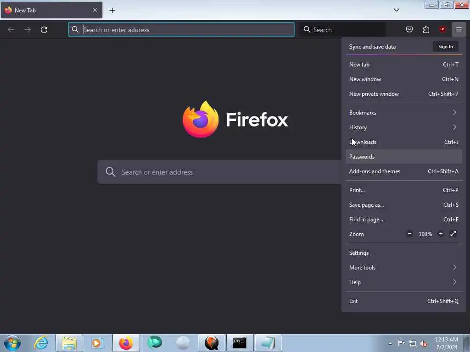This screenshot has width=470, height=352.
Task: Click the uBlock Origin extension icon
Action: (442, 29)
